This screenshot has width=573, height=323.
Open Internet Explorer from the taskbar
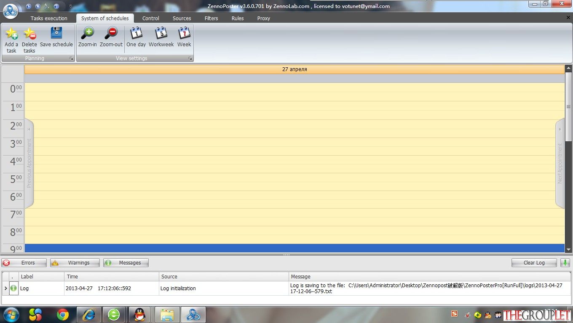(x=88, y=315)
